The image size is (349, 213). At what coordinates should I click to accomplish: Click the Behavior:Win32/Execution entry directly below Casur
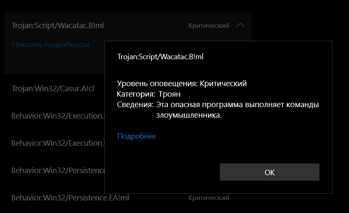pos(57,115)
